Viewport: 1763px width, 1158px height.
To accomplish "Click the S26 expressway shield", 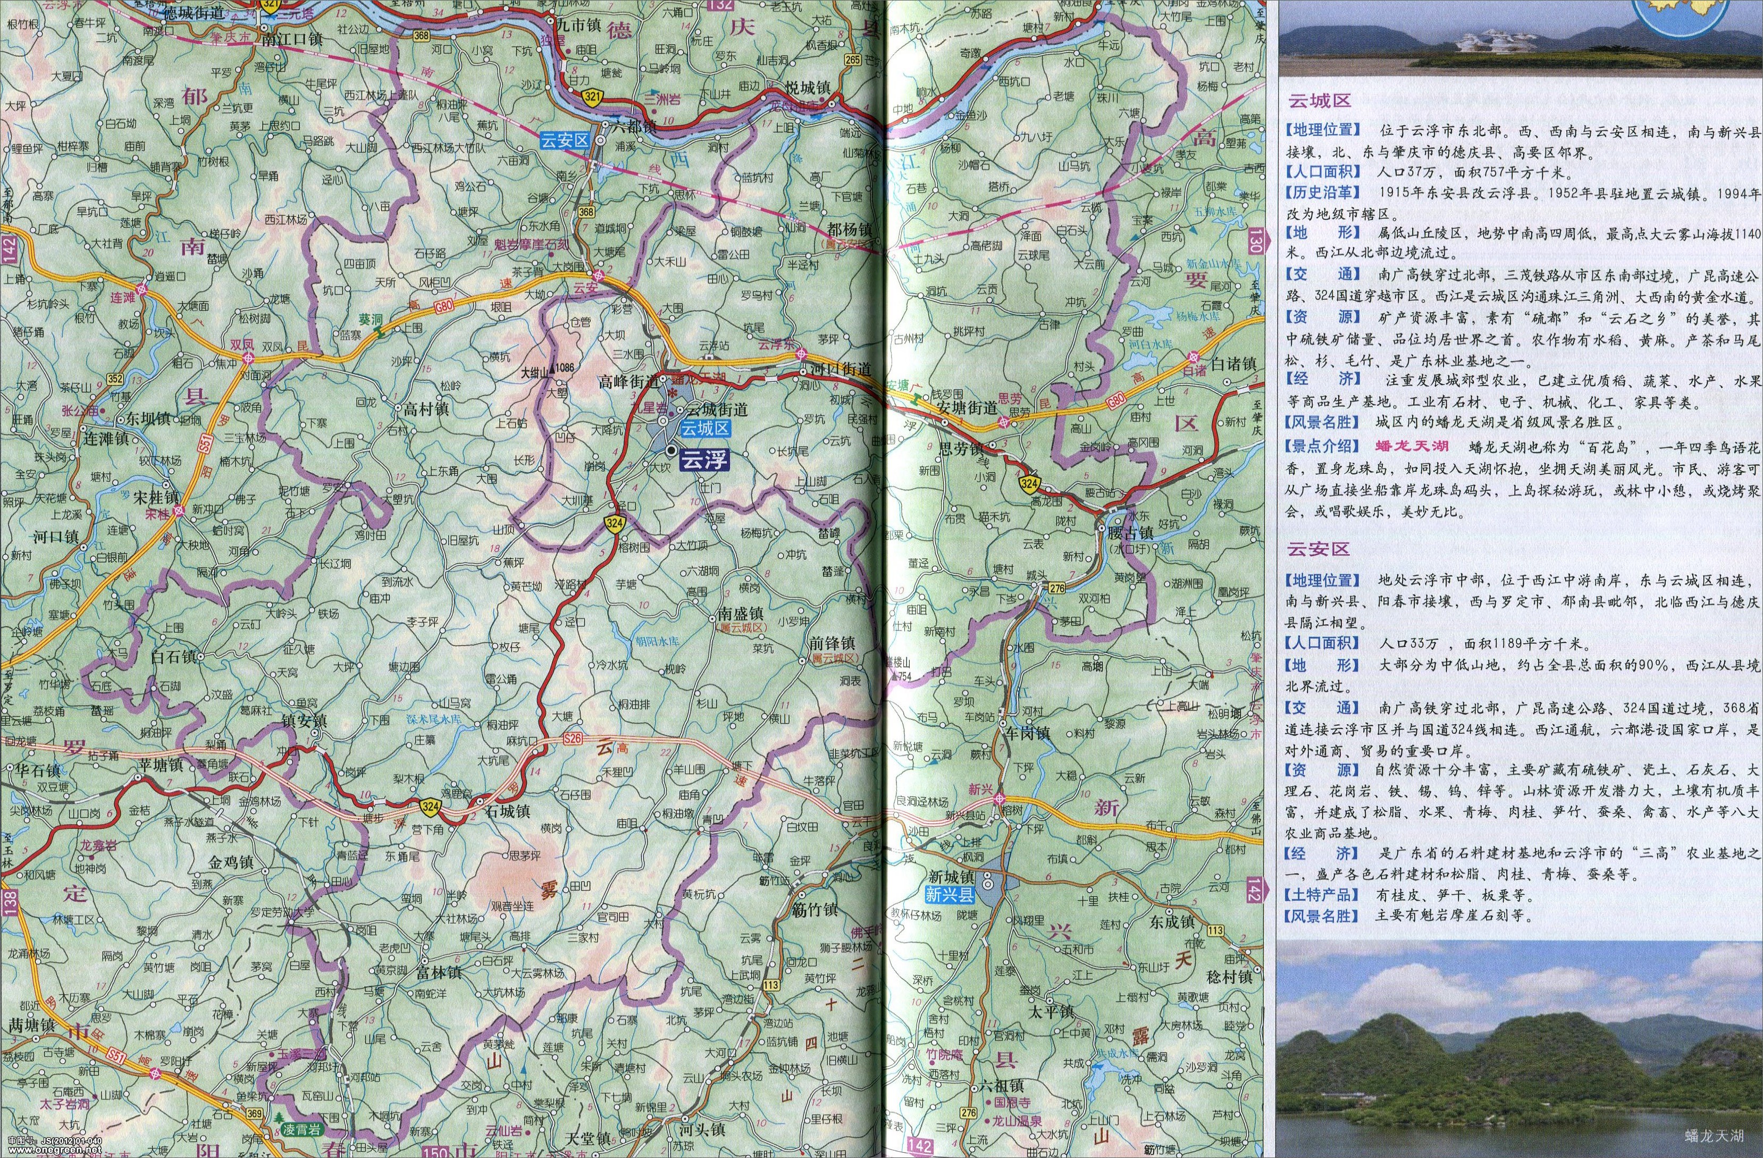I will coord(573,738).
